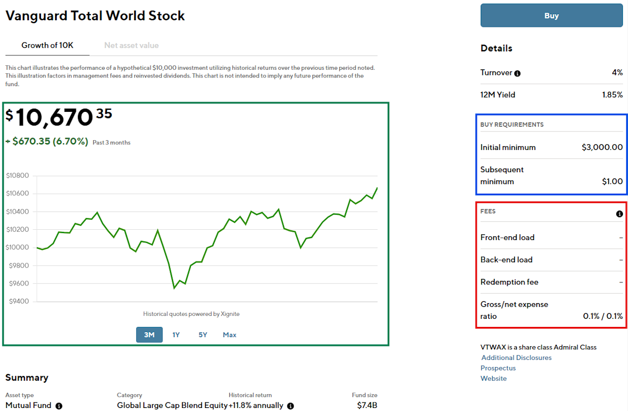
Task: Click the Vanguard Total World Stock title
Action: [x=95, y=16]
